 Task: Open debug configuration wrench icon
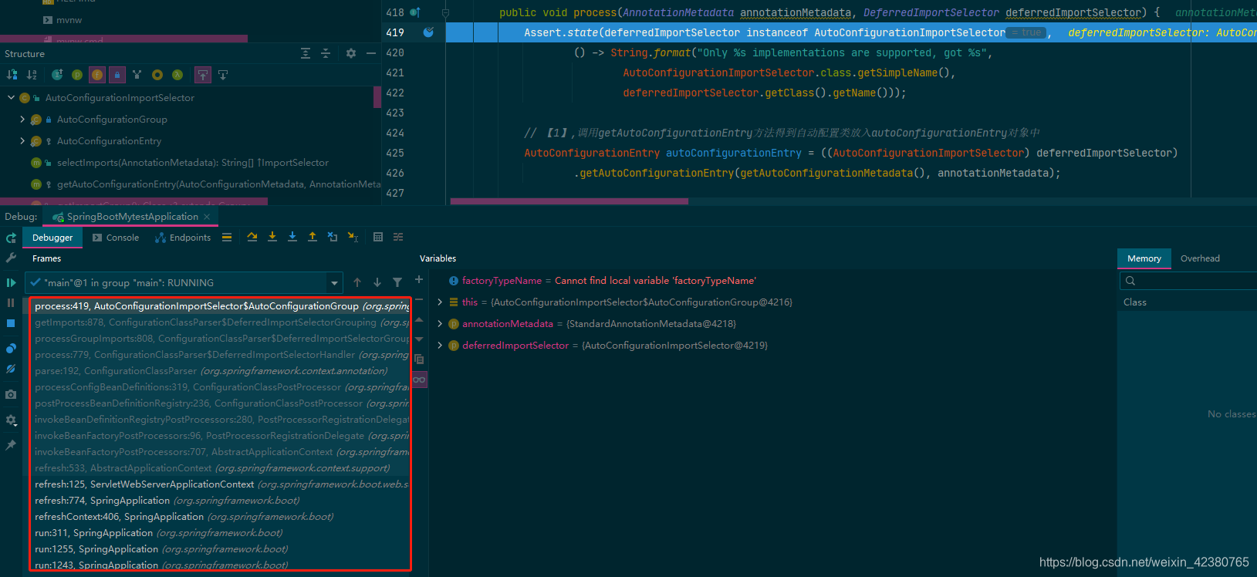(x=11, y=258)
